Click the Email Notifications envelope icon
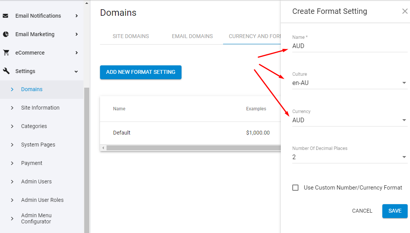Viewport: 410px width, 233px height. [6, 16]
